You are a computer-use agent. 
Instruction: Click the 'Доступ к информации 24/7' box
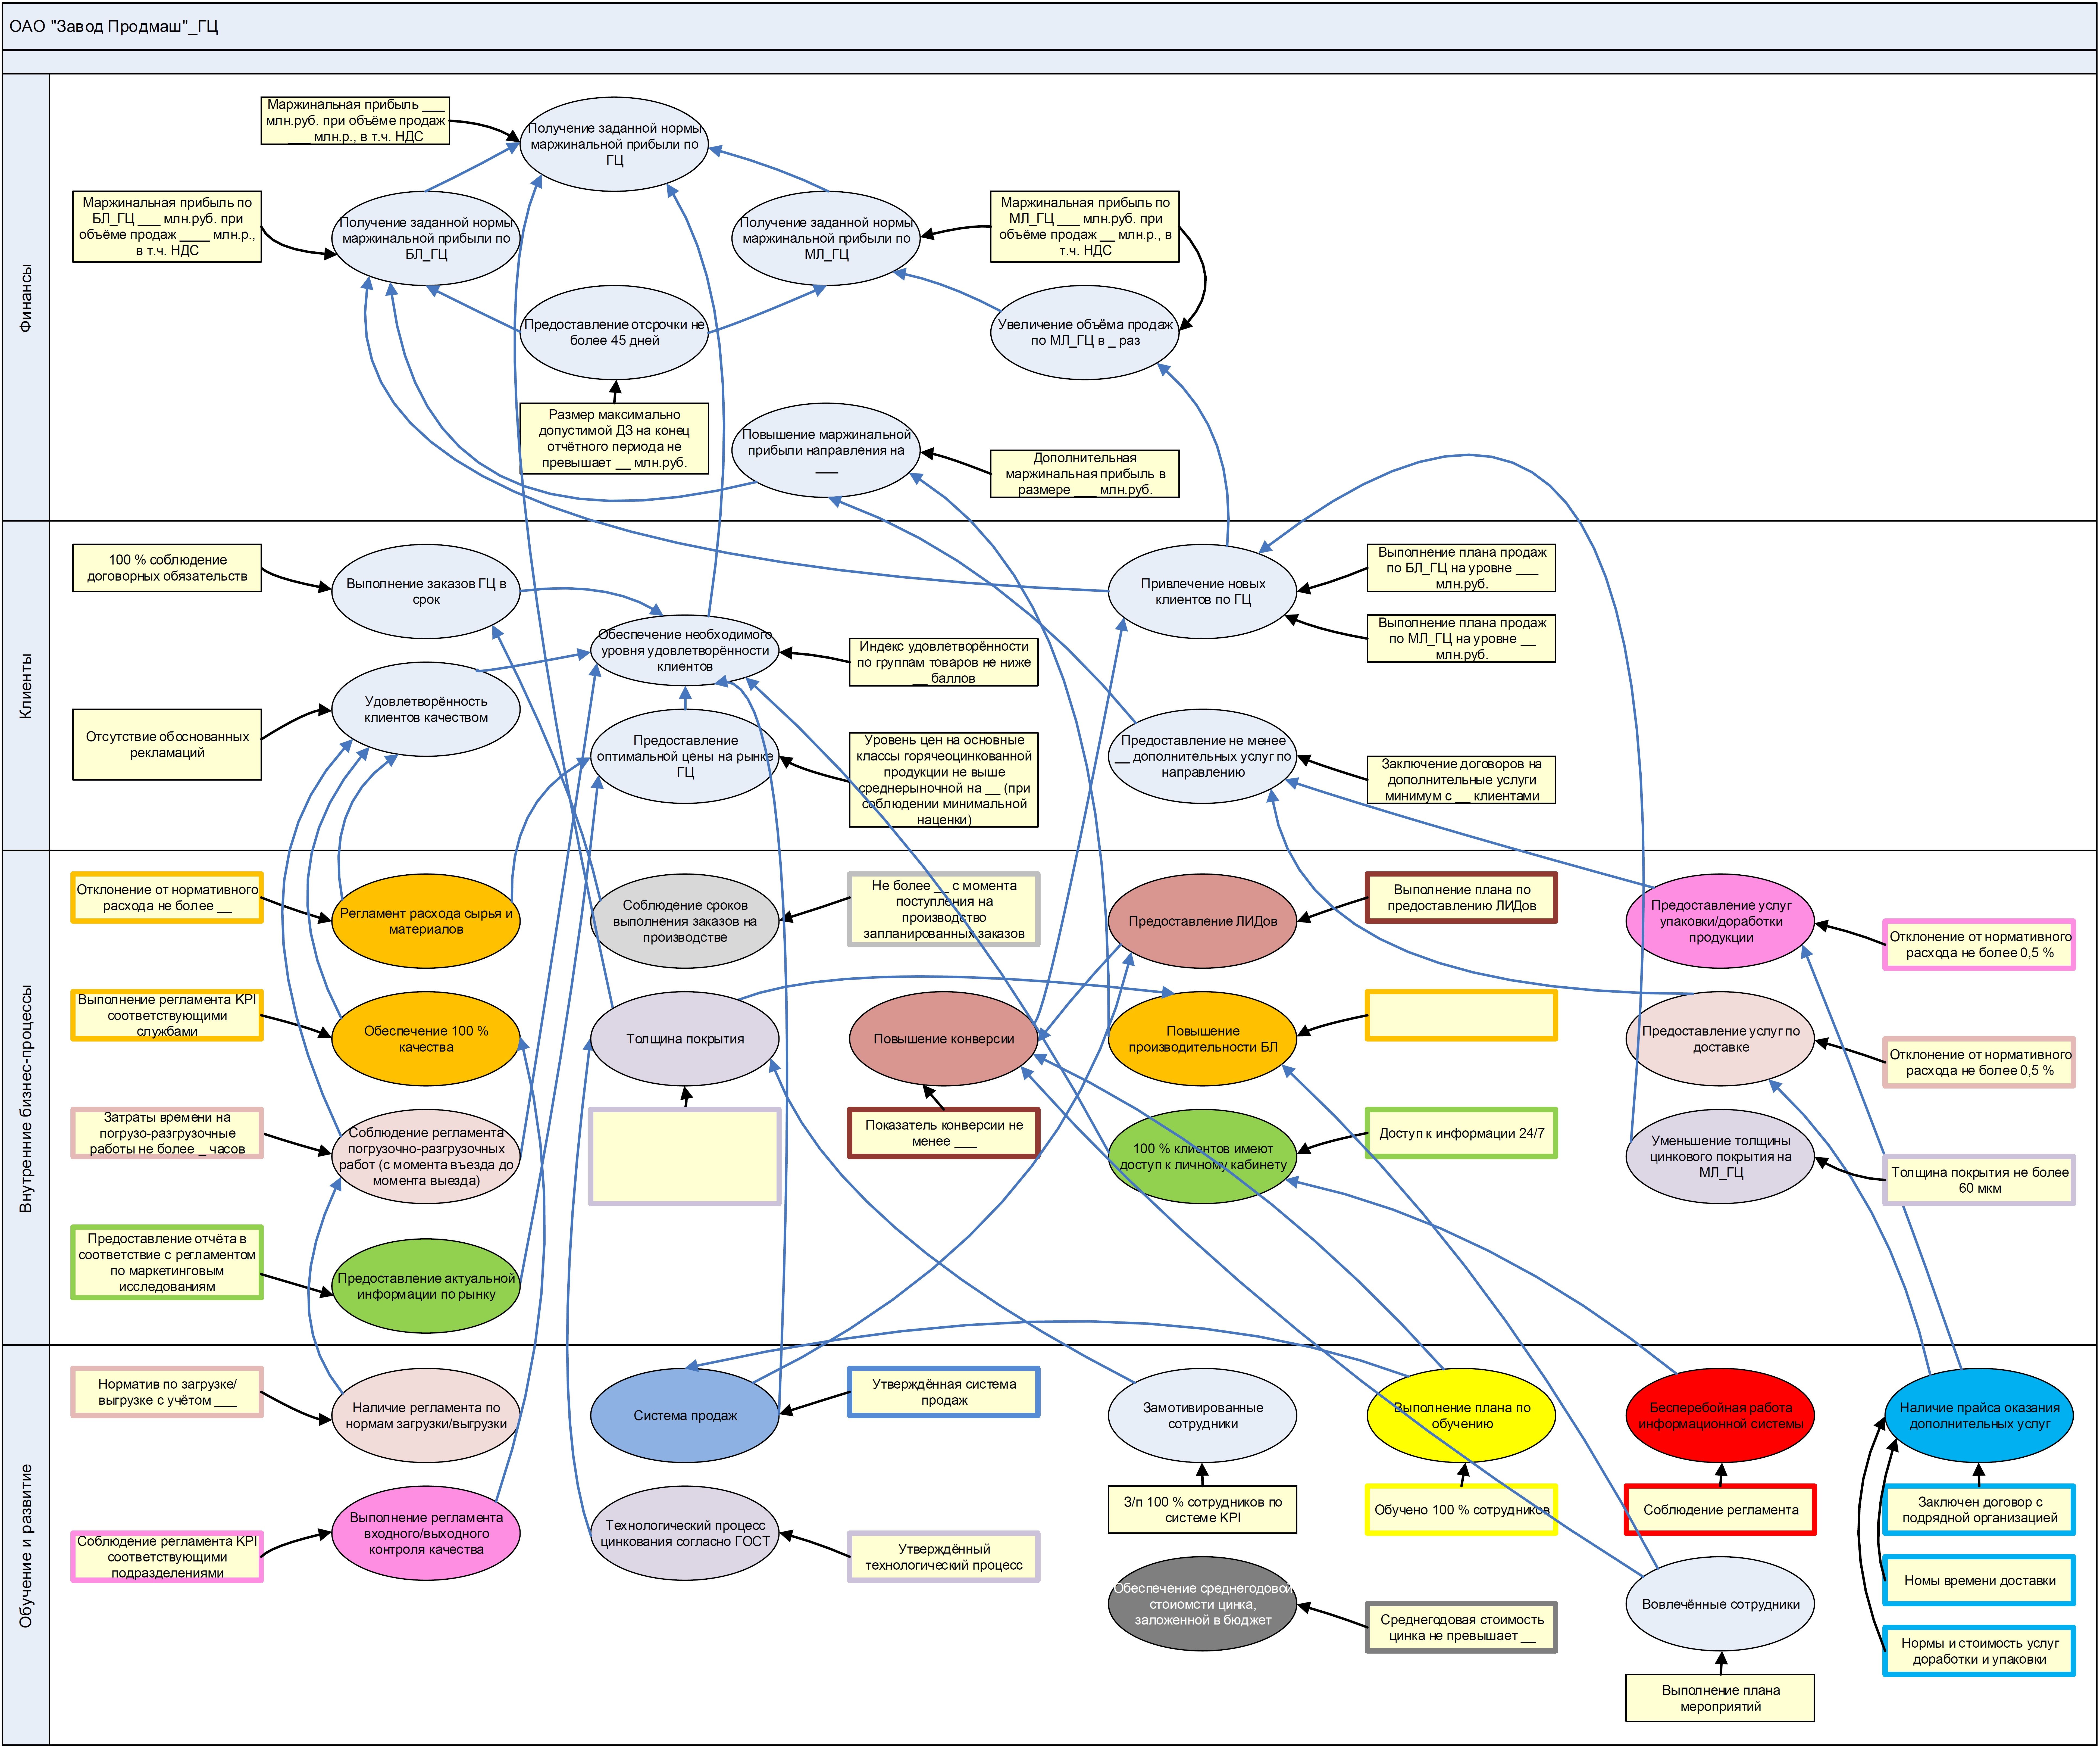coord(1461,1133)
